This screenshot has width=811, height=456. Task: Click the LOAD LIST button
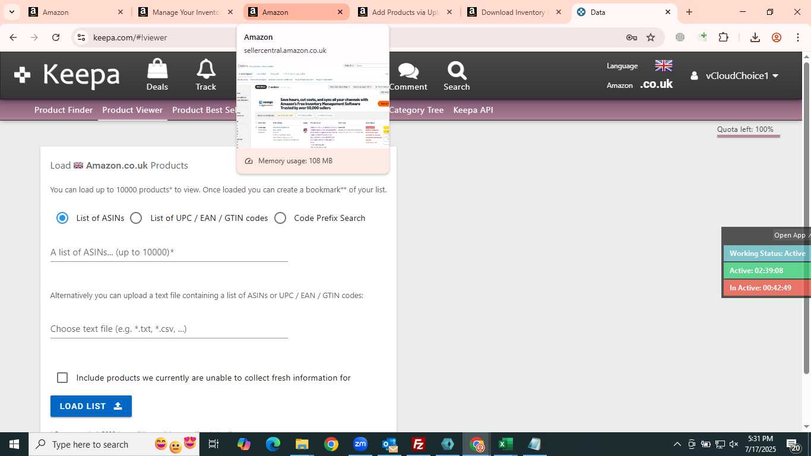coord(91,406)
